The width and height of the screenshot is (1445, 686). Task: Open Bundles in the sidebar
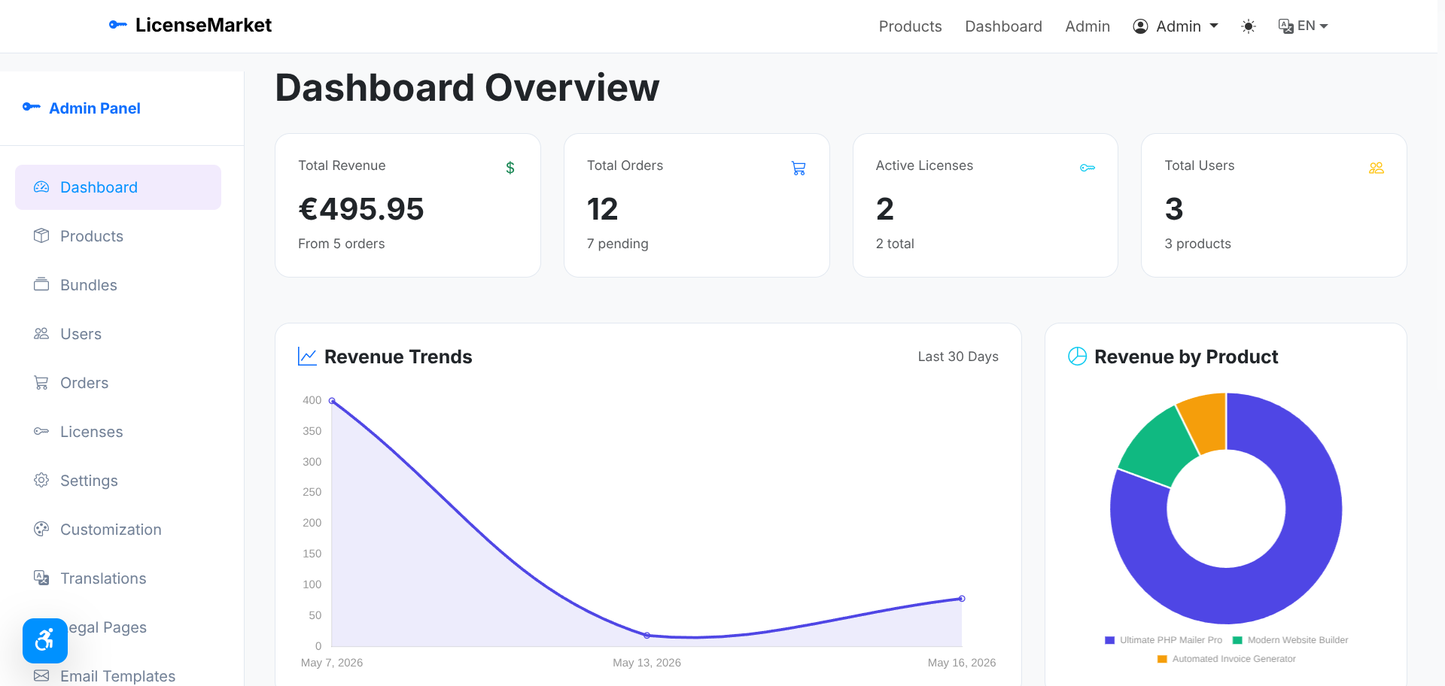118,285
